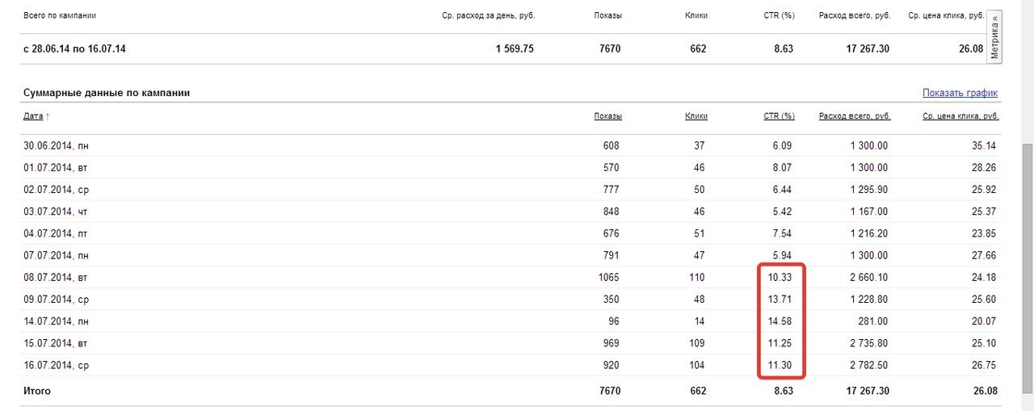Image resolution: width=1034 pixels, height=411 pixels.
Task: Click the Суммарные данные по кампании heading
Action: coord(107,93)
